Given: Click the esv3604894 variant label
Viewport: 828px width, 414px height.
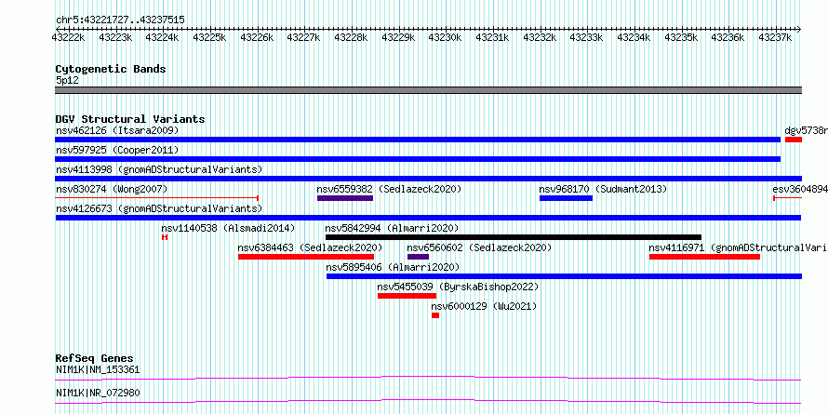Looking at the screenshot, I should pos(800,189).
